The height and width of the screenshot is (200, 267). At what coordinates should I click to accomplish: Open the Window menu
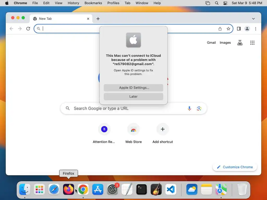coord(142,3)
